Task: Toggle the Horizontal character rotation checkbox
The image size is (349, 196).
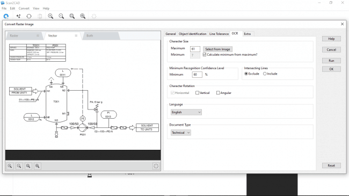Action: click(172, 93)
